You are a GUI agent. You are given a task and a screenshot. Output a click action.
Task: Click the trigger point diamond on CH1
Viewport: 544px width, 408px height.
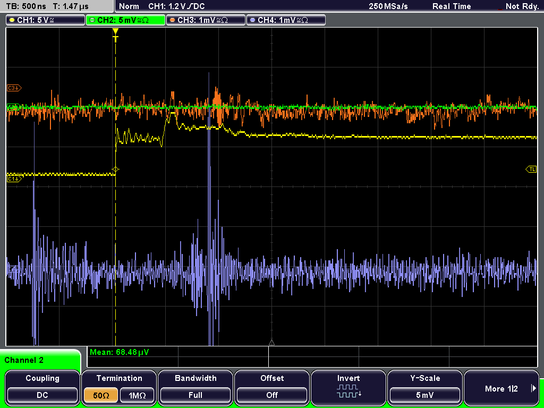(x=115, y=169)
